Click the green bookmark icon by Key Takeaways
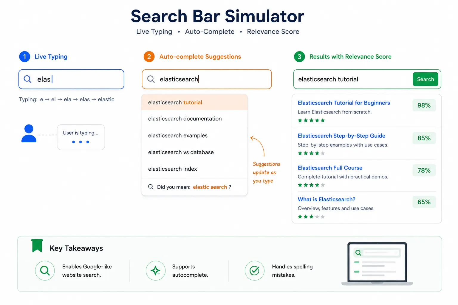The image size is (458, 305). 37,246
